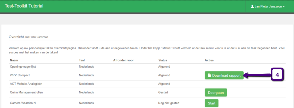This screenshot has width=294, height=108.
Task: Click the Naam column header
Action: tap(14, 60)
